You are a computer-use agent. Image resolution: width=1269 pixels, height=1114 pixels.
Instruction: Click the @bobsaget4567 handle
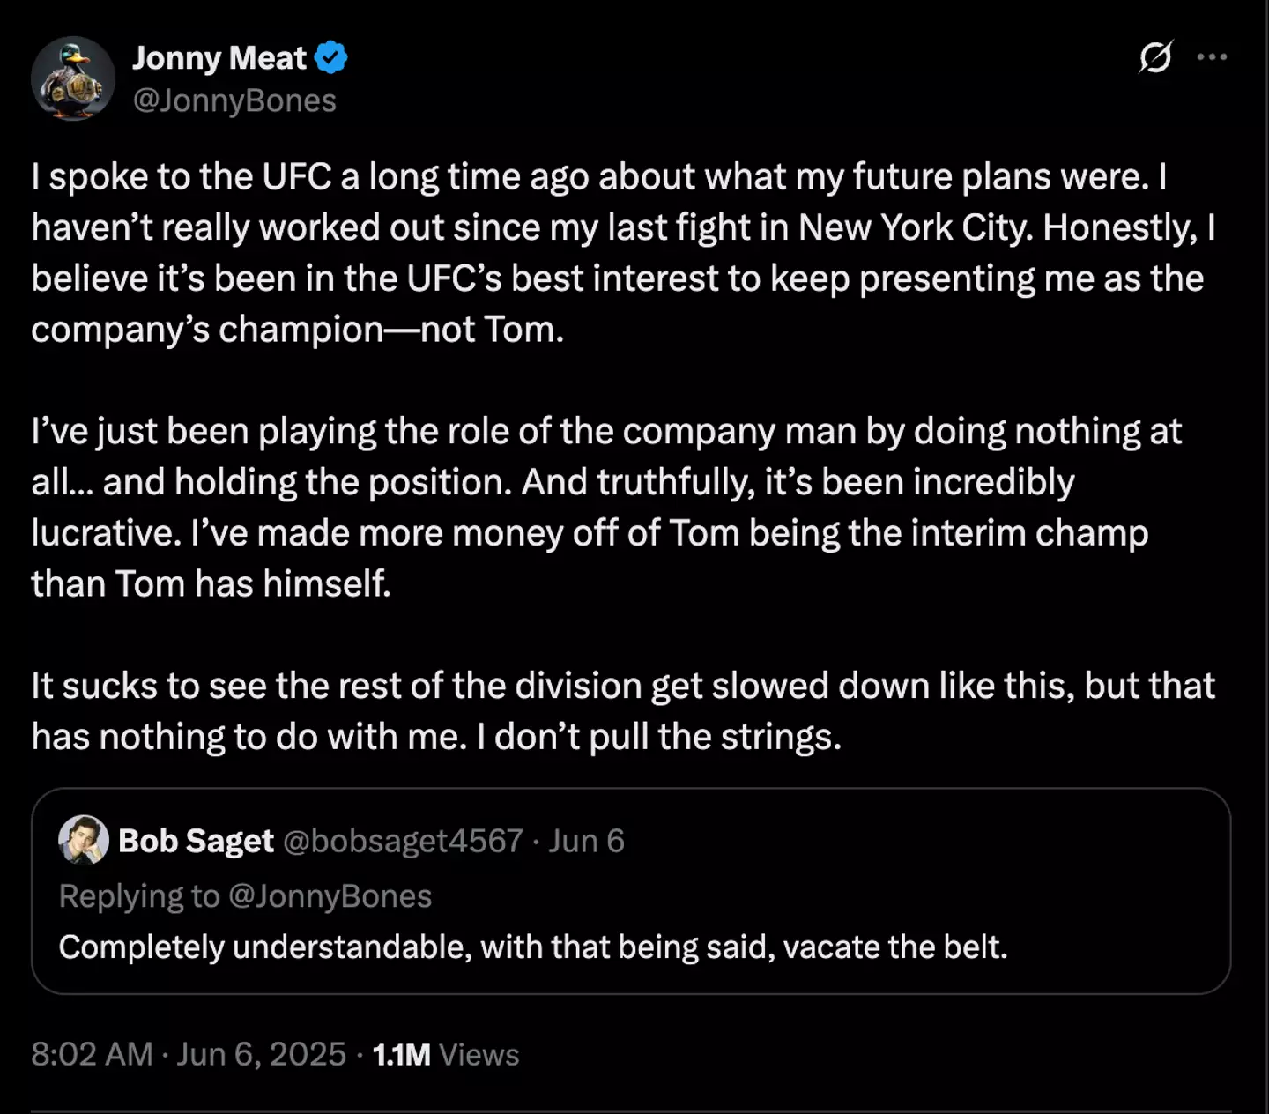pyautogui.click(x=404, y=841)
